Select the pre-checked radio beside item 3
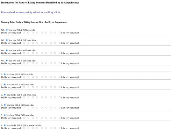172x129 pixels. (x=5, y=95)
